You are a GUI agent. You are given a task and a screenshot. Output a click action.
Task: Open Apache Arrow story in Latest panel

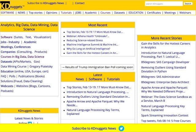tap(96, 103)
